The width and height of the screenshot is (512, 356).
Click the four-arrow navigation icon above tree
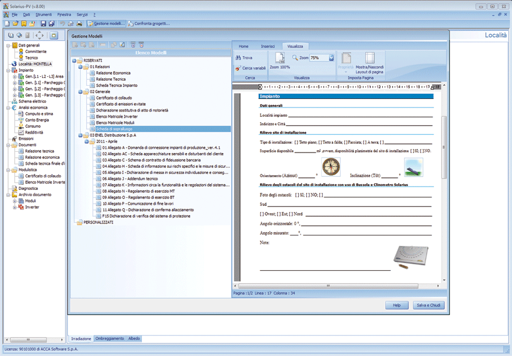(x=39, y=35)
